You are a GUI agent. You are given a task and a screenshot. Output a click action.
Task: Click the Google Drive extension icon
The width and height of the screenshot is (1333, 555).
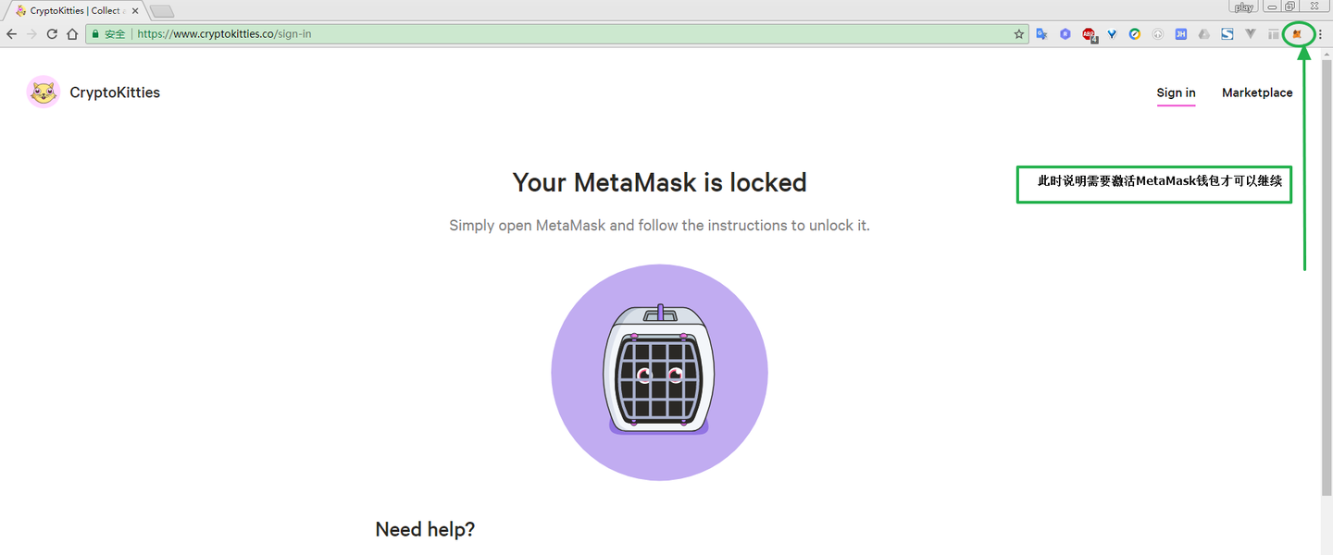coord(1203,34)
